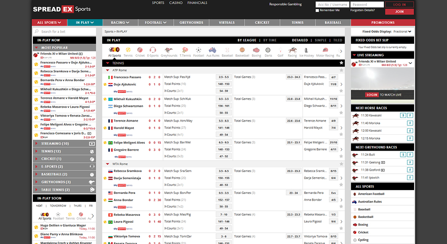Select the Boxing glove icon filter
This screenshot has width=447, height=244.
(256, 52)
